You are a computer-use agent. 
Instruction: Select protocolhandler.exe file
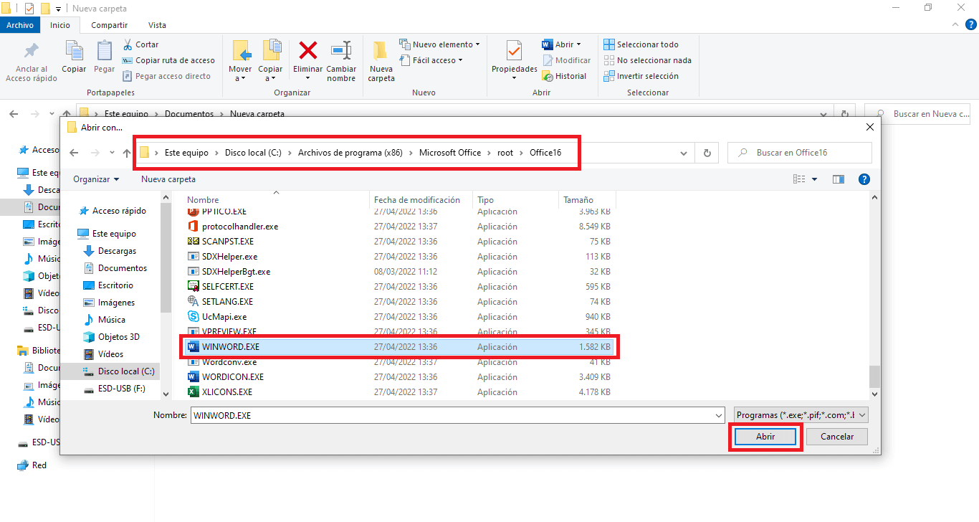point(398,227)
